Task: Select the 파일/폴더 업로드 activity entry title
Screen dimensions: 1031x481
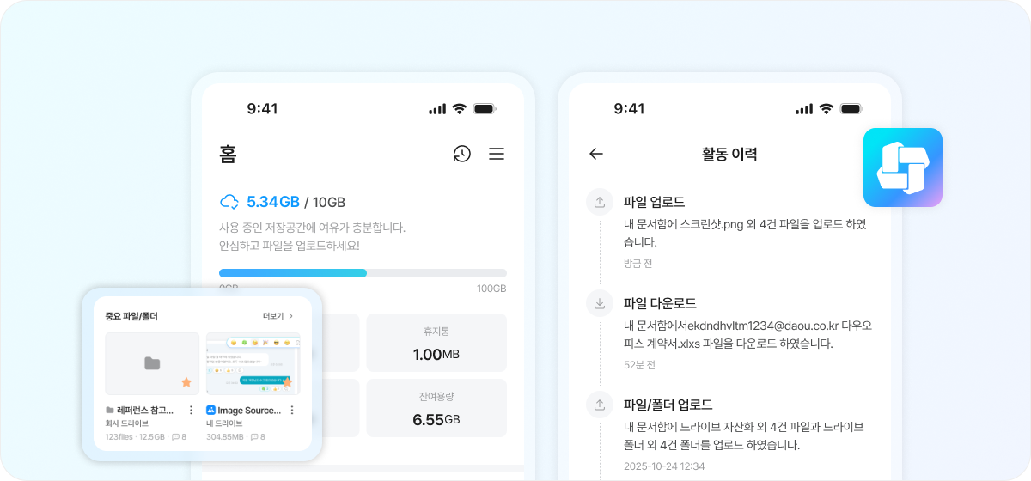Action: point(668,405)
